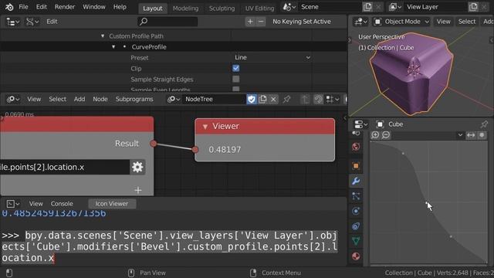Image resolution: width=494 pixels, height=278 pixels.
Task: Toggle the toggle-point icon in profile widget
Action: click(x=482, y=135)
